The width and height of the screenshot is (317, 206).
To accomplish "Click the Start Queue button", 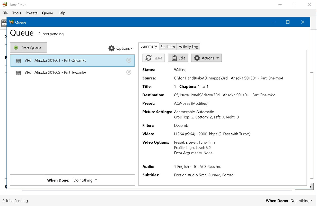I will click(29, 48).
